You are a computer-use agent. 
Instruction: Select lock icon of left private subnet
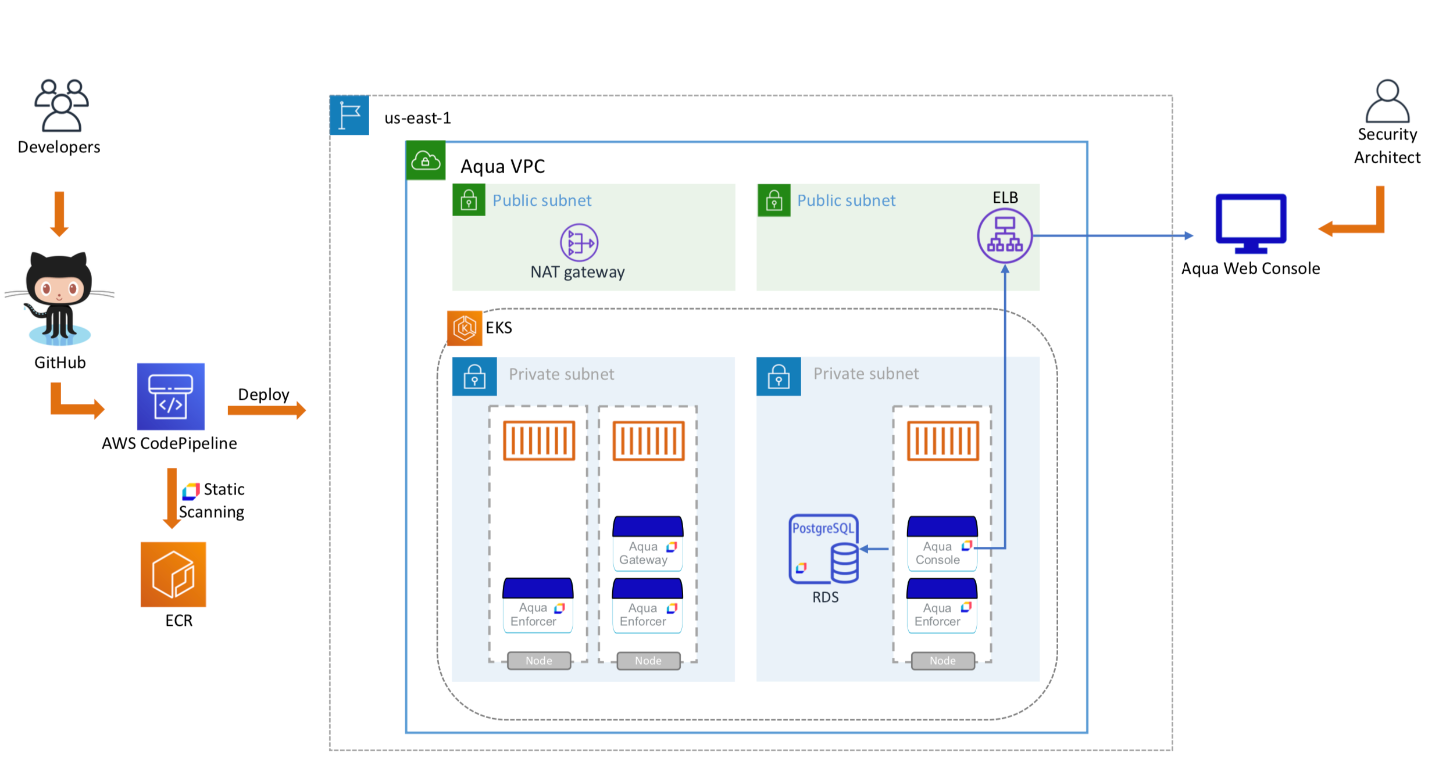[x=474, y=376]
